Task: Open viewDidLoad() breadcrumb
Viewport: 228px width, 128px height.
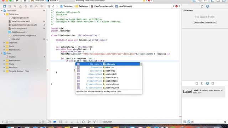Action: pos(124,6)
